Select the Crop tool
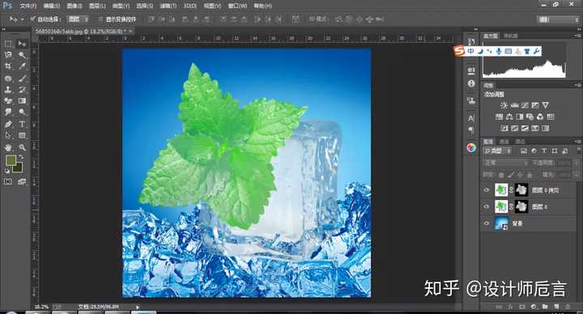Screen dimensions: 583x314 [8, 66]
